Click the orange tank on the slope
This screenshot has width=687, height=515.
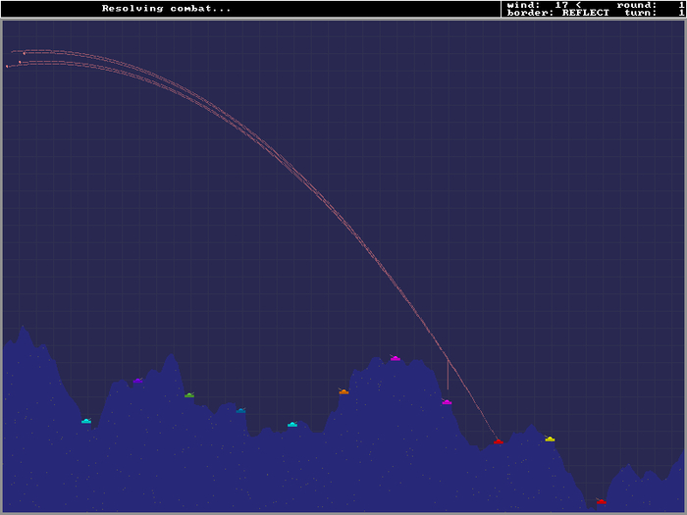tap(343, 391)
